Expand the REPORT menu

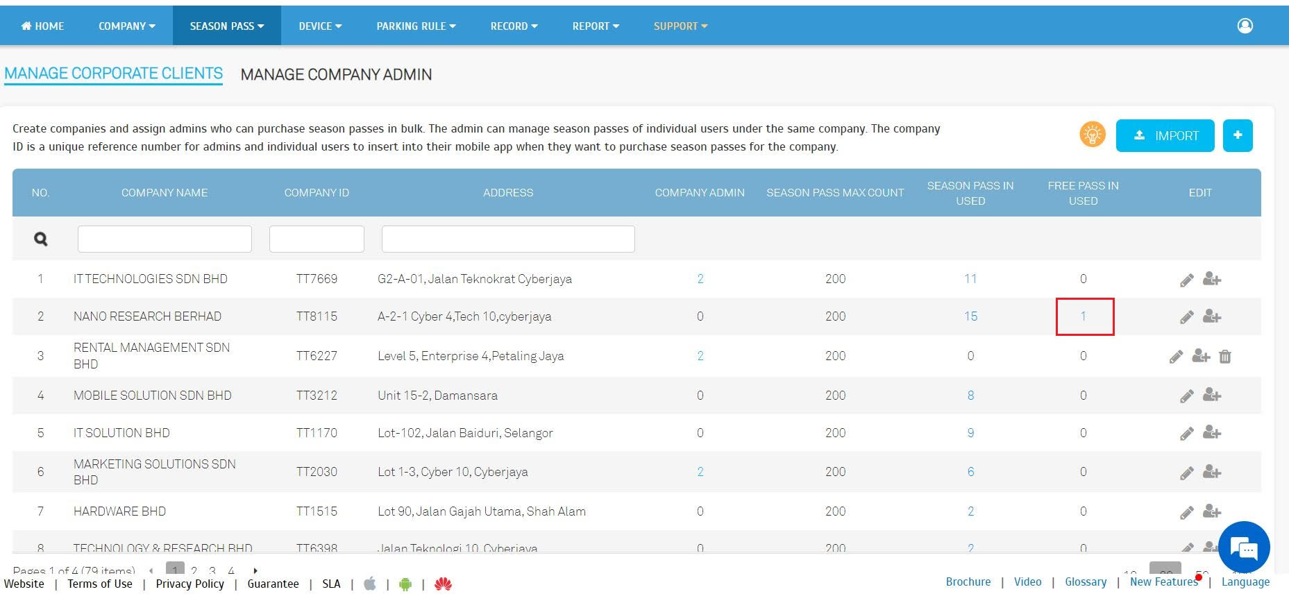tap(596, 26)
